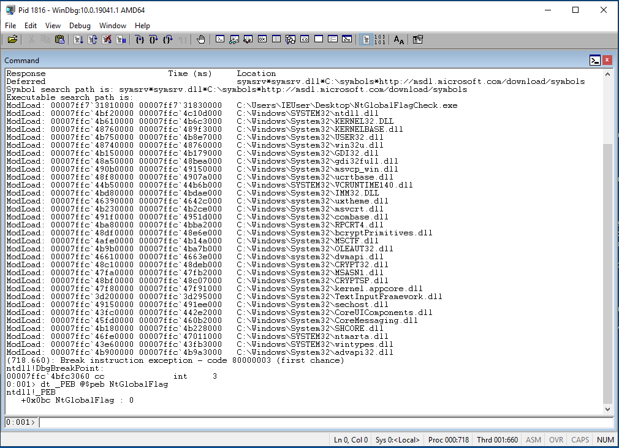Viewport: 619px width, 448px height.
Task: Toggle OVR overtype in the status bar
Action: 556,439
